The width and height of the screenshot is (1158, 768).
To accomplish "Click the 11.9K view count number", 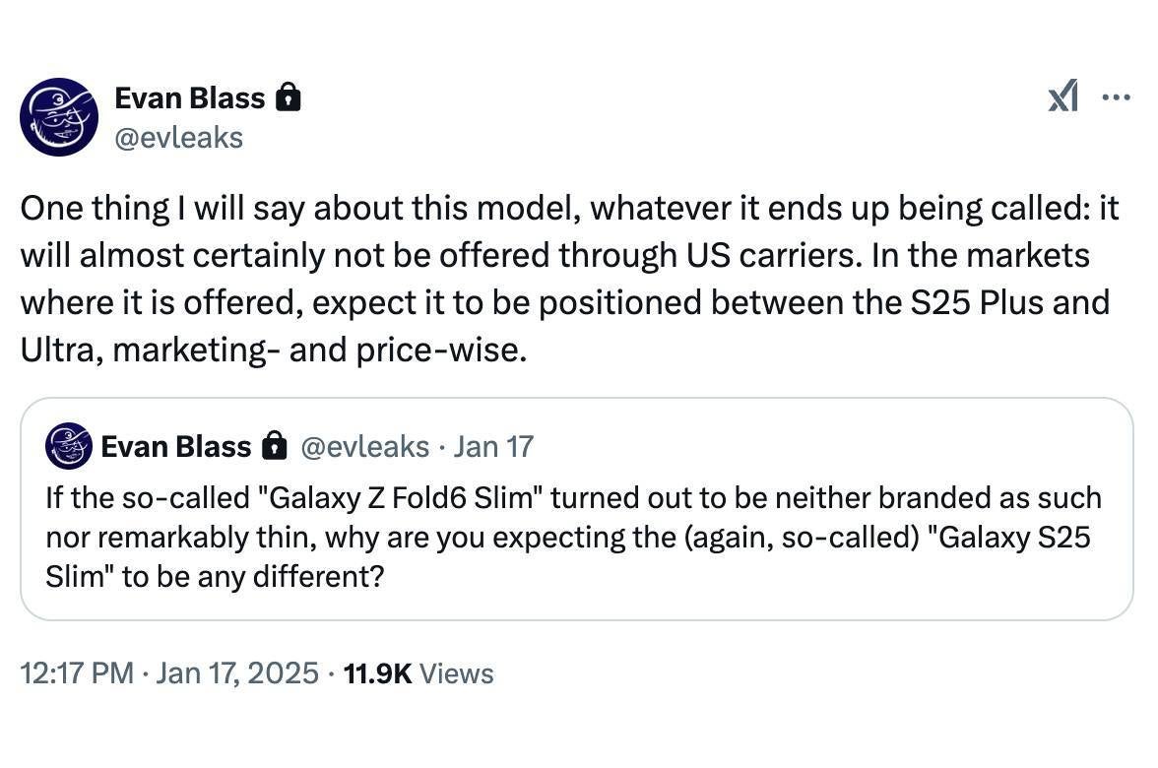I will tap(378, 673).
